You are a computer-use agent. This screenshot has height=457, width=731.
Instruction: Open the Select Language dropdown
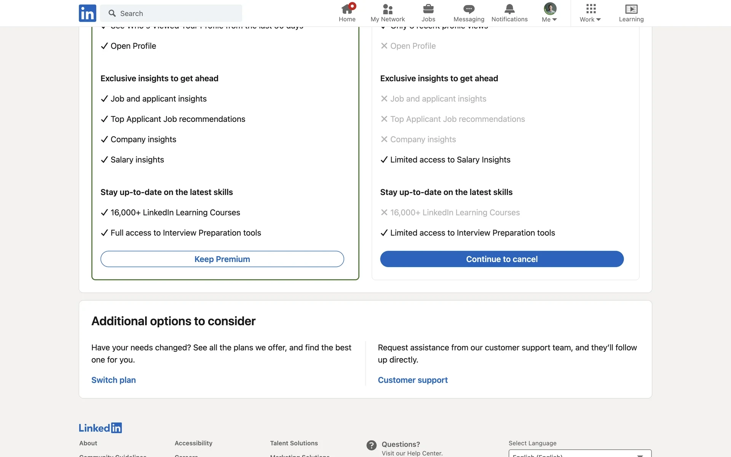point(580,454)
